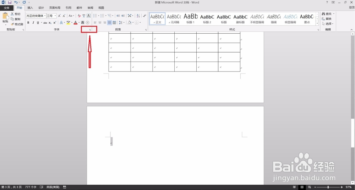Switch to Read Mode view in status bar
Image resolution: width=355 pixels, height=190 pixels.
(294, 187)
